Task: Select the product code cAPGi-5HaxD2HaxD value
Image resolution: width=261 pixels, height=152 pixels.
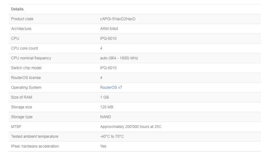Action: tap(118, 19)
